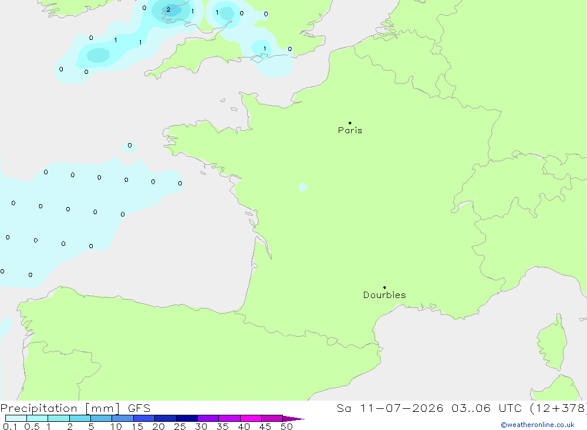Viewport: 587px width, 430px height.
Task: Open the weatheronline.co.uk copyright link
Action: pyautogui.click(x=538, y=425)
